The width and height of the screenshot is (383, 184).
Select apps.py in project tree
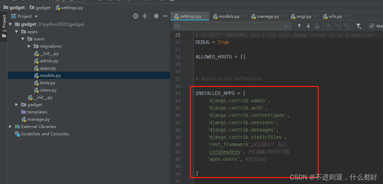pos(48,68)
